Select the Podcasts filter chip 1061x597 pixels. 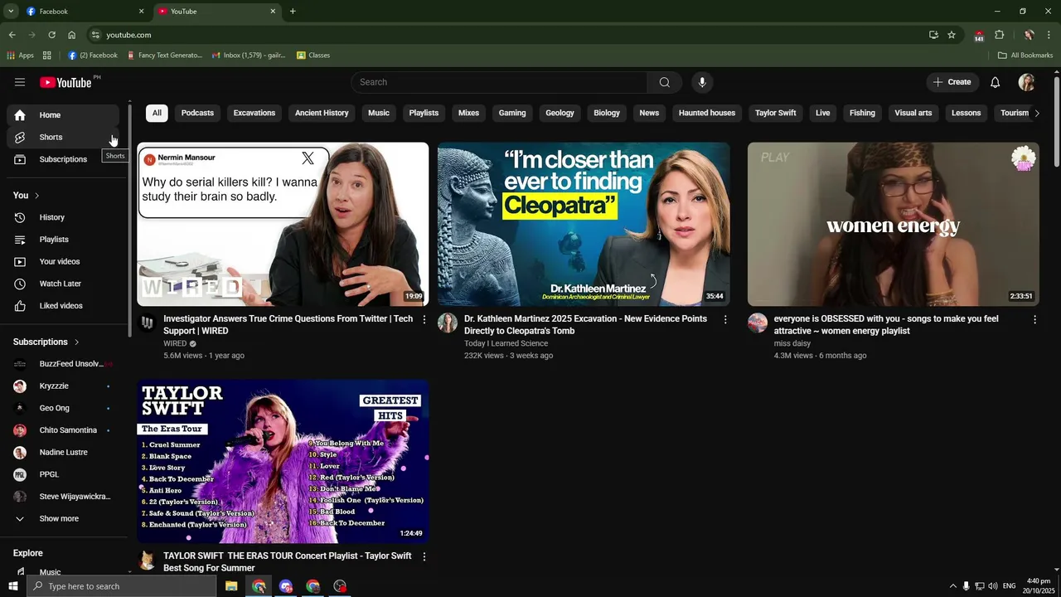pos(197,113)
